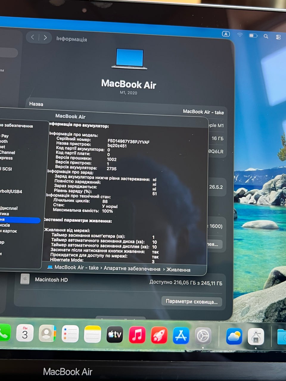
Task: Launch the Music app from the Dock
Action: [137, 335]
